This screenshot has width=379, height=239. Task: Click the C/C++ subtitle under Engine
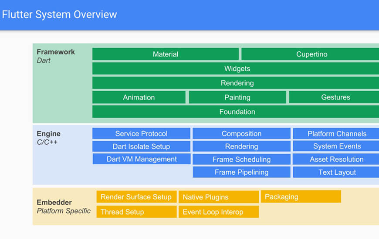click(x=47, y=142)
